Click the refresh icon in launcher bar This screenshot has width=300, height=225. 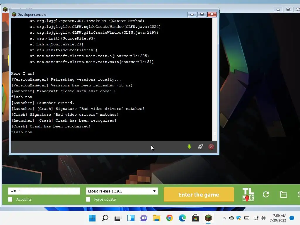(266, 195)
